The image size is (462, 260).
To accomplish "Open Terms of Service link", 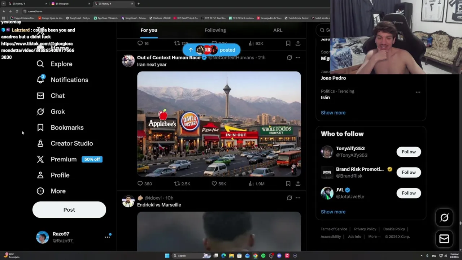I will coord(334,229).
